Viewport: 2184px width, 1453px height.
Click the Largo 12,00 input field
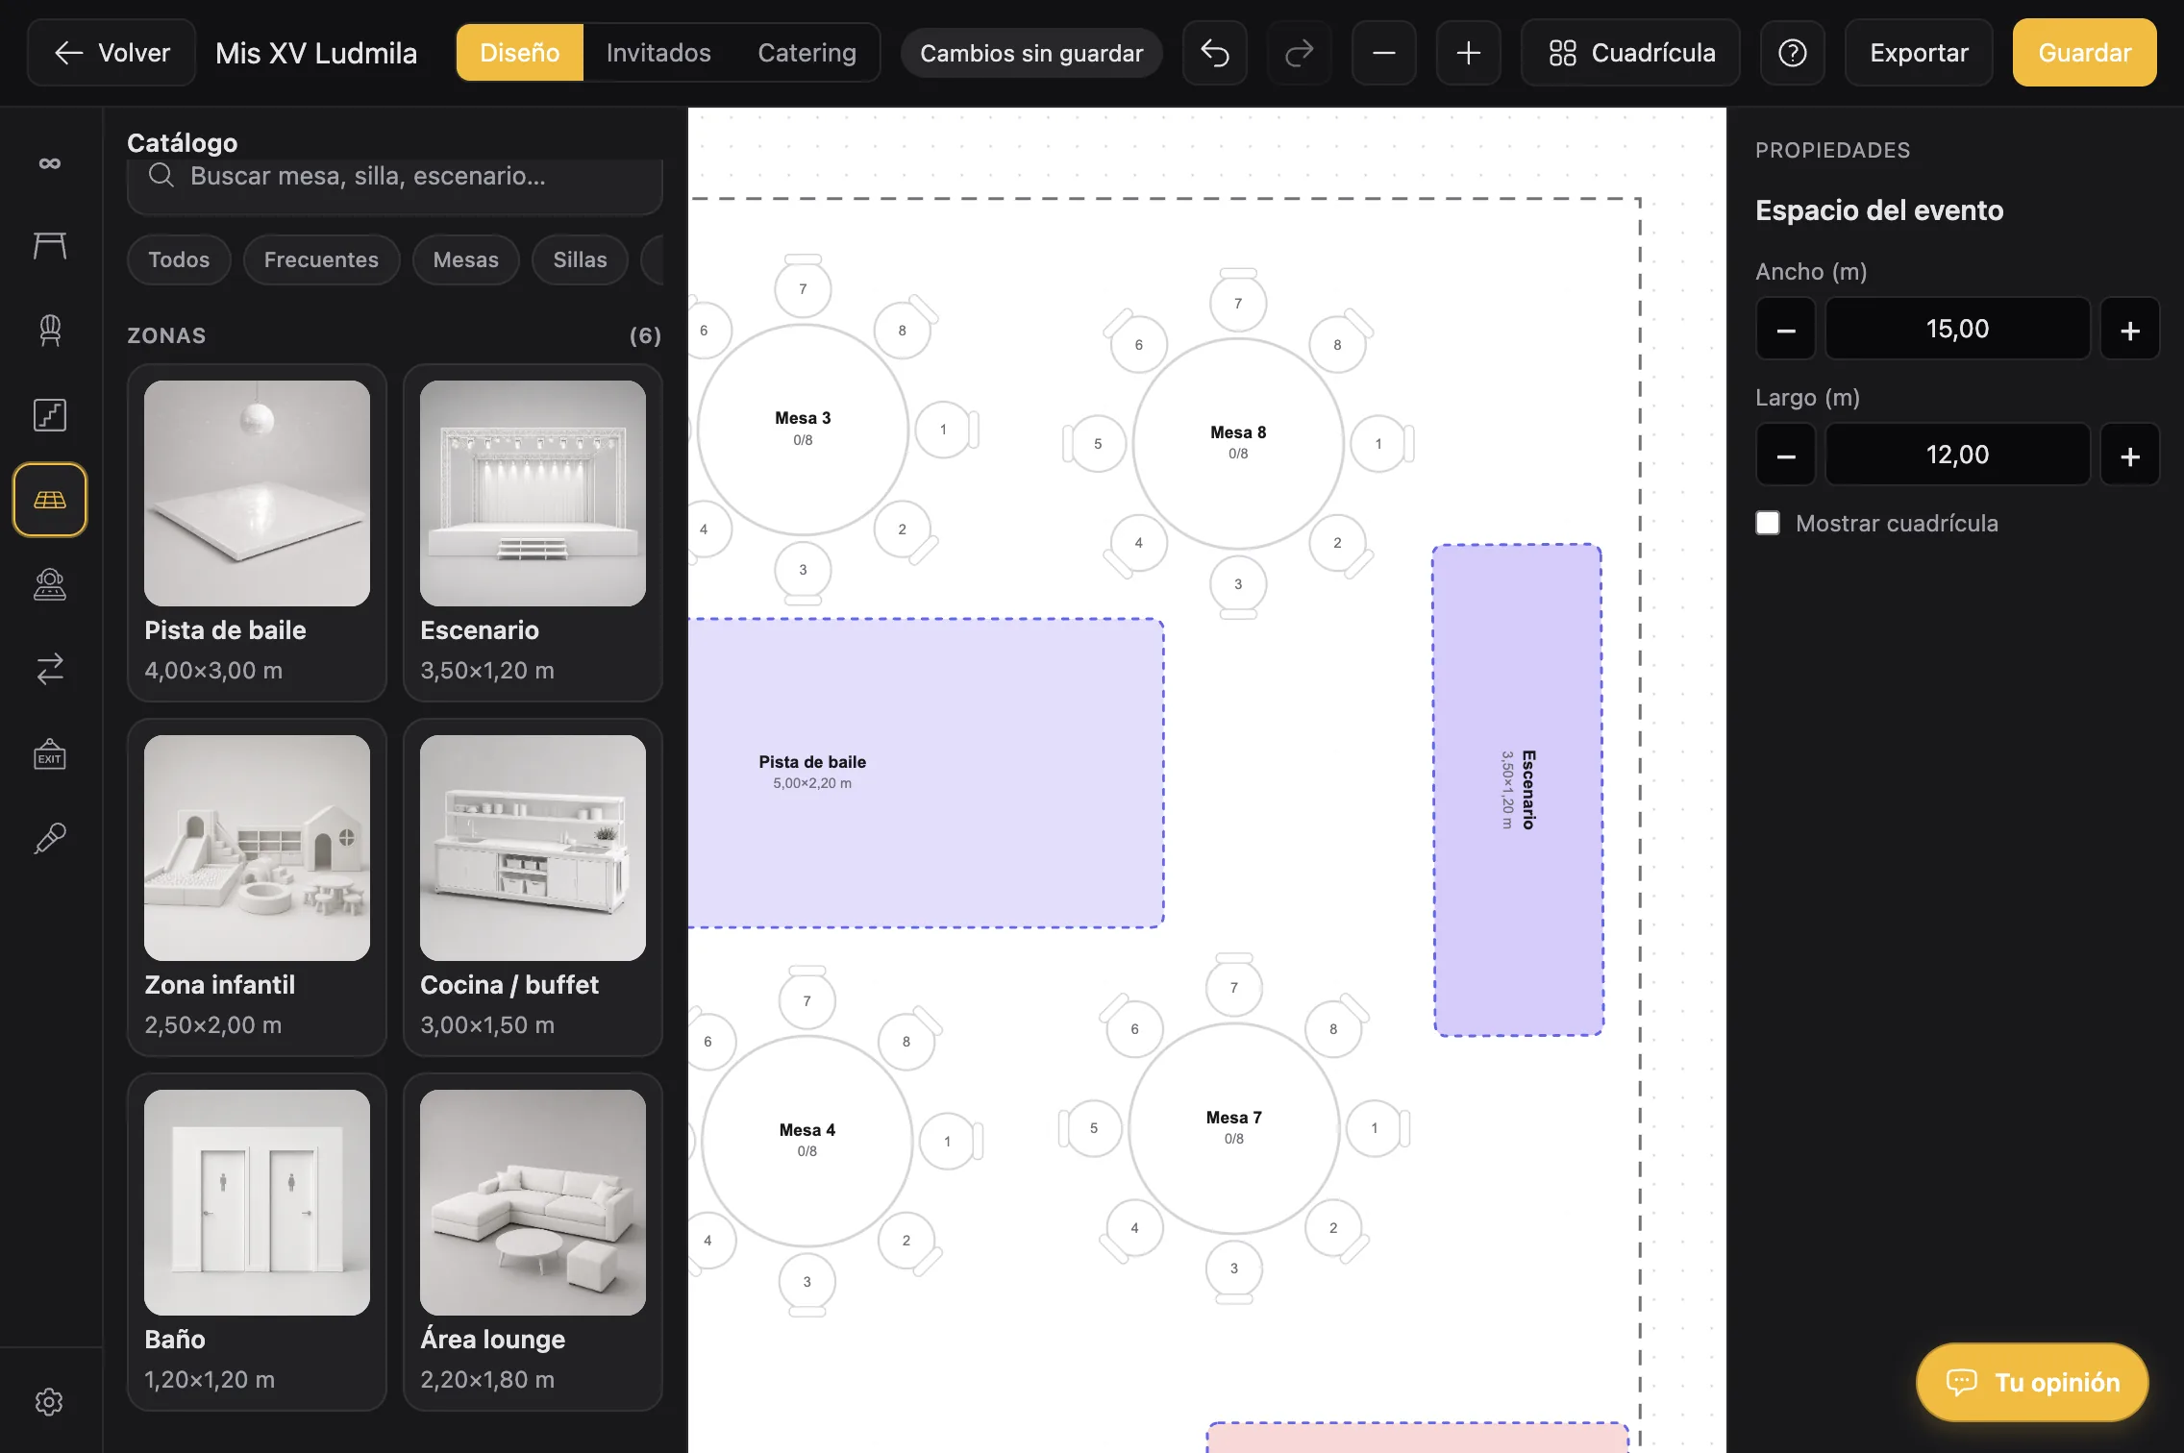(x=1957, y=456)
